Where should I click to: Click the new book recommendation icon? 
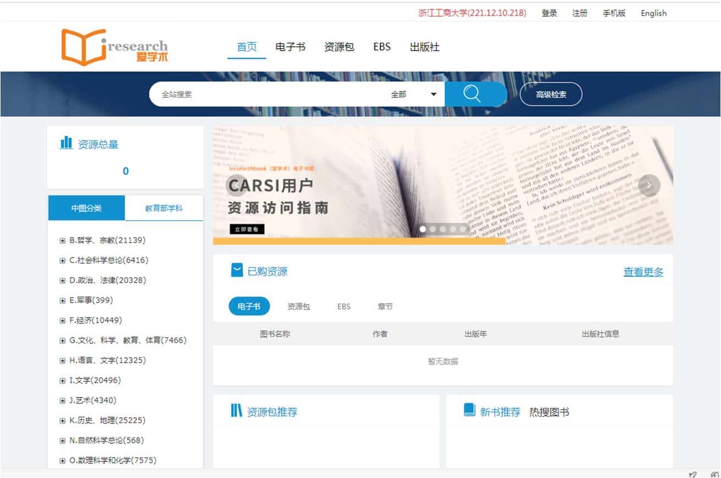469,410
